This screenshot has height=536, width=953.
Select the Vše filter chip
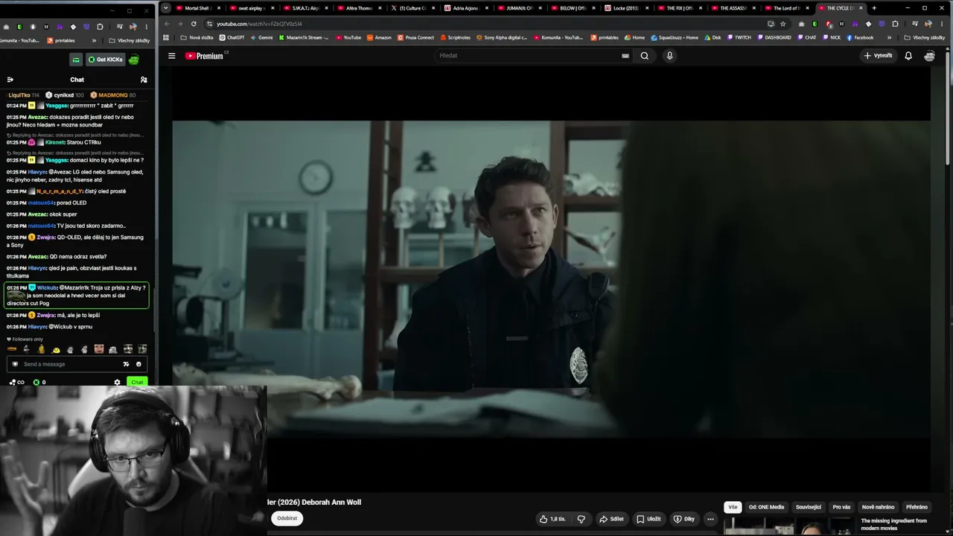tap(733, 507)
